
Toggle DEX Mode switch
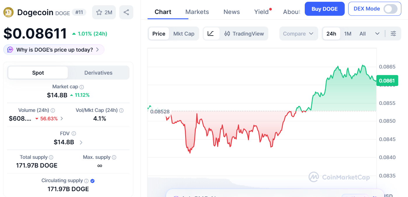click(391, 9)
